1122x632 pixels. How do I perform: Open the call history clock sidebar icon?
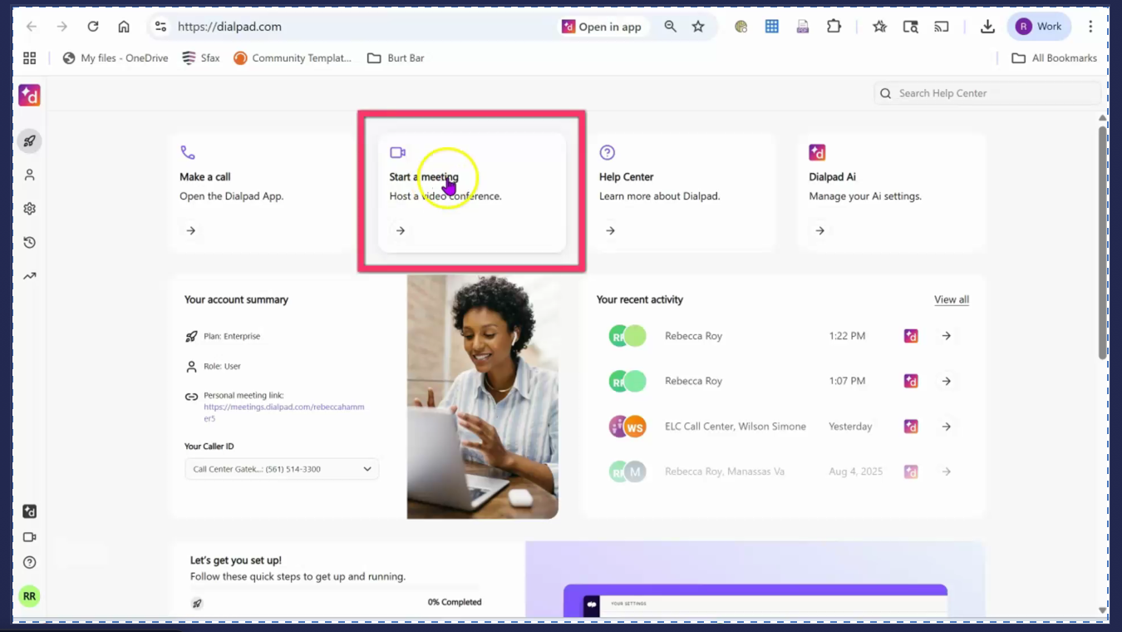(x=30, y=243)
